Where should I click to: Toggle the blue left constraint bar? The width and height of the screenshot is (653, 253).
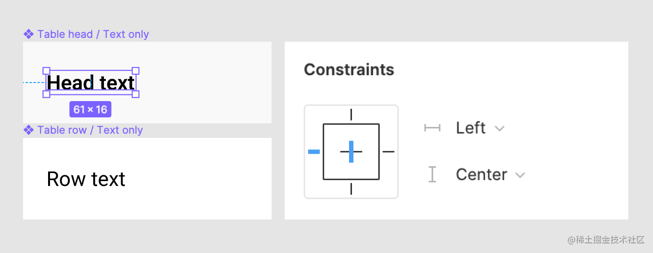[314, 152]
